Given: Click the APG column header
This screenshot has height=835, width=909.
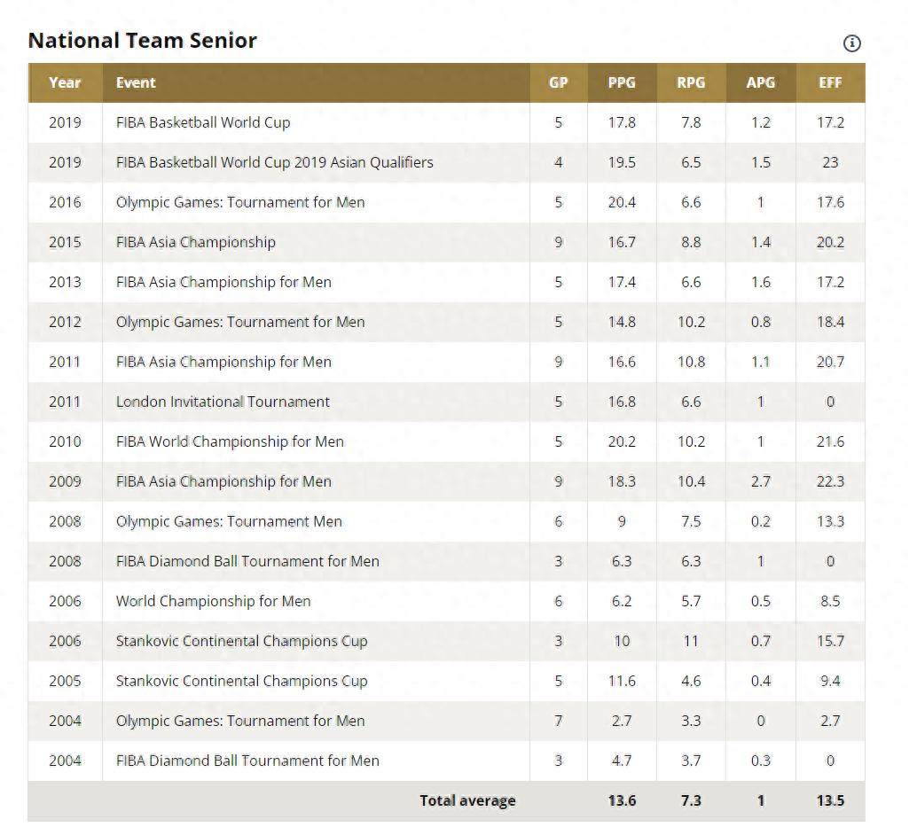Looking at the screenshot, I should [x=760, y=82].
